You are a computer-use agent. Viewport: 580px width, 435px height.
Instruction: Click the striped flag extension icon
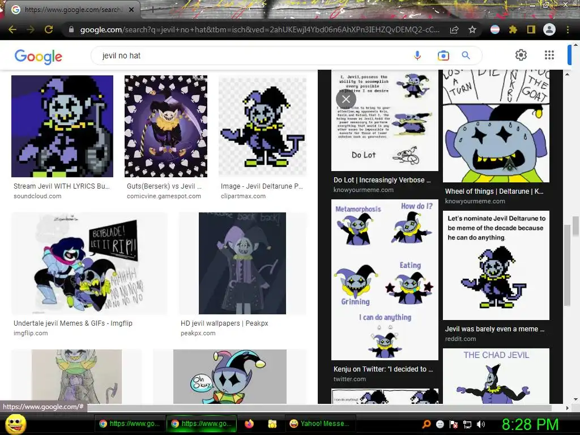(x=495, y=29)
